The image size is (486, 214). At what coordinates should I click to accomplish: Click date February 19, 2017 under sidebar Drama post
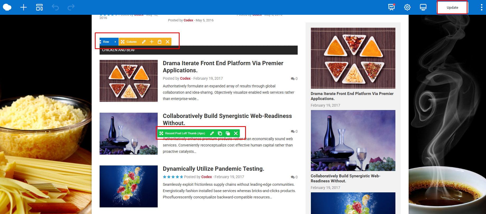(x=325, y=105)
